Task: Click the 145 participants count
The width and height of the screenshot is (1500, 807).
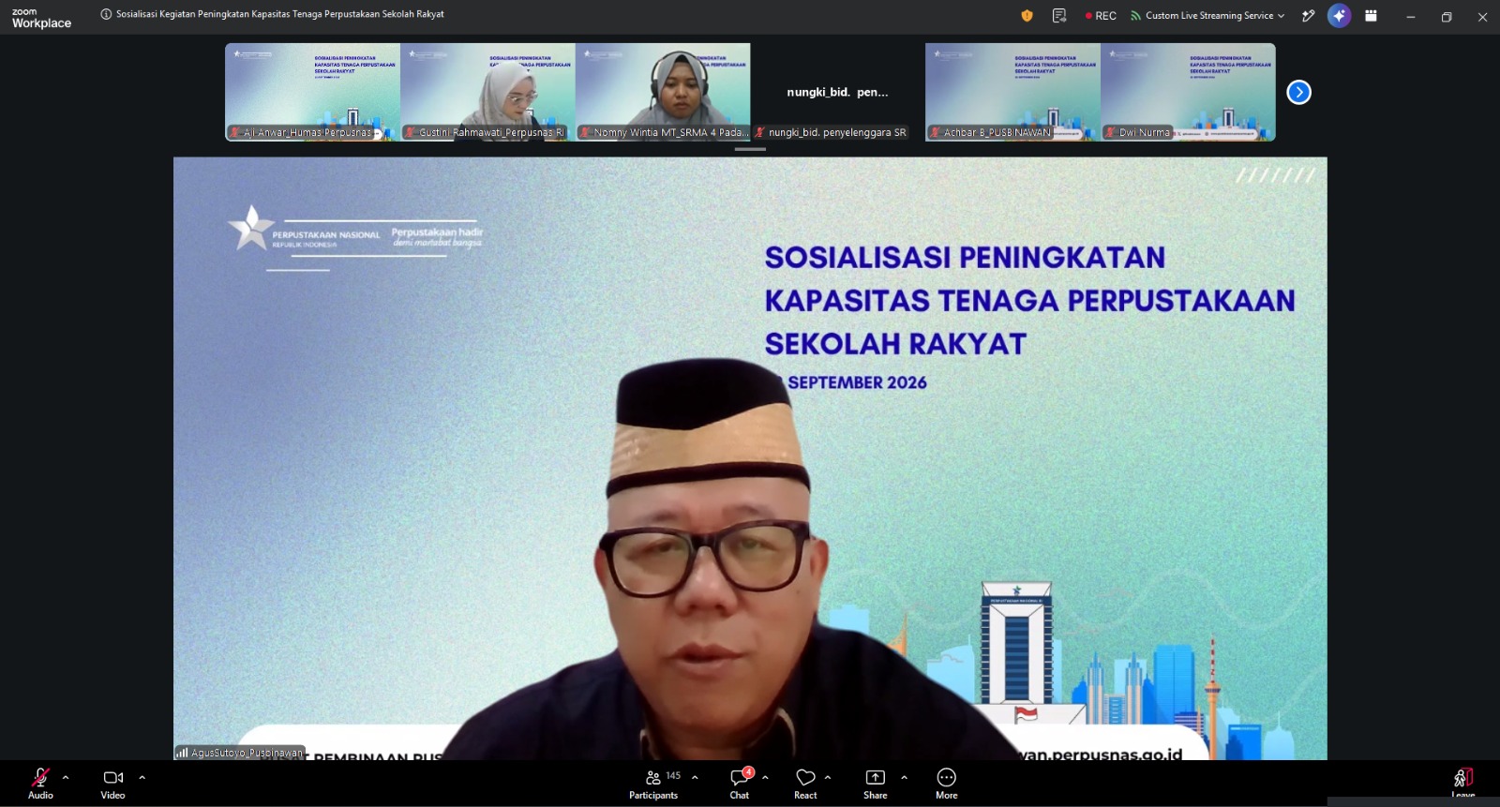Action: pos(673,776)
